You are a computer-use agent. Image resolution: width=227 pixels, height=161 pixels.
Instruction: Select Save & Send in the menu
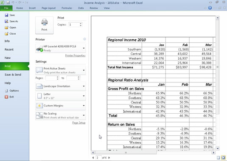13,74
